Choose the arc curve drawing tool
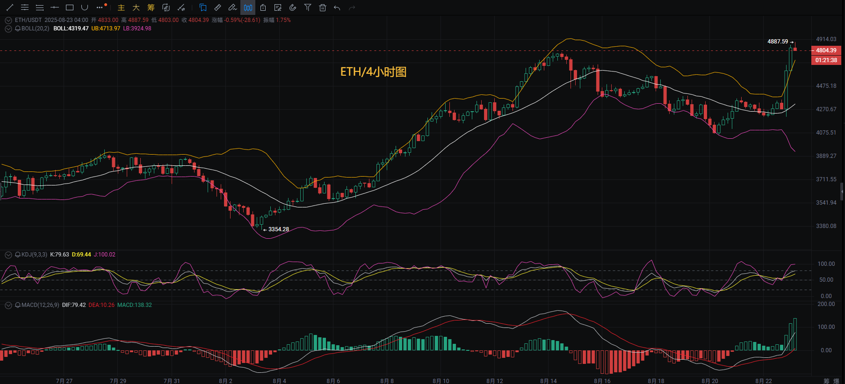Screen dimensions: 845x384 coord(85,7)
